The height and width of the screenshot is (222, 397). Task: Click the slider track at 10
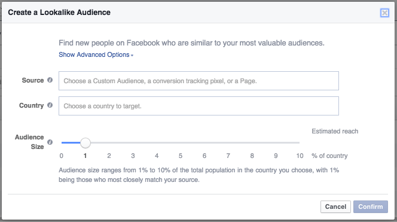pos(299,142)
